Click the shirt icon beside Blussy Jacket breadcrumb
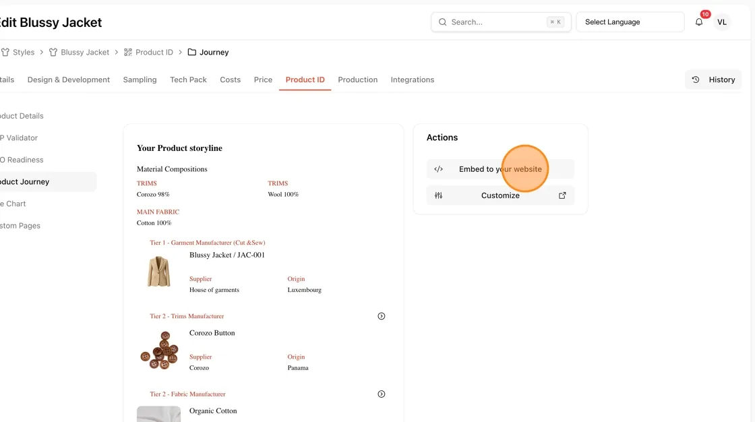Image resolution: width=755 pixels, height=422 pixels. point(53,52)
